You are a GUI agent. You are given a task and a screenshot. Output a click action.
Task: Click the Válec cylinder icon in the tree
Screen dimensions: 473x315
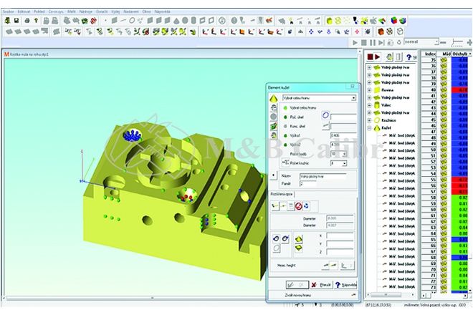pyautogui.click(x=376, y=104)
